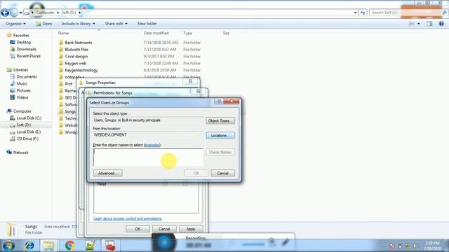This screenshot has height=252, width=449.
Task: Cancel the Select Users or Groups dialog
Action: (223, 173)
